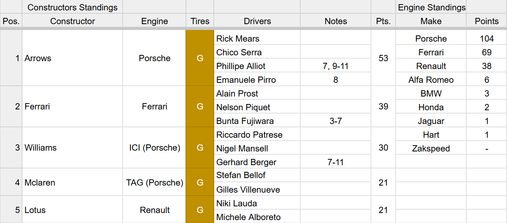Select driver 'Nelson Piquet'
Screen dimensions: 507x223
click(257, 107)
